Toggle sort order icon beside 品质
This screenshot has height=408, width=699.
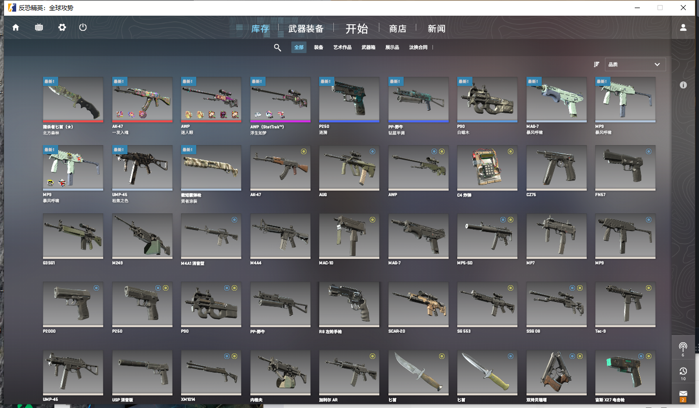pos(597,64)
